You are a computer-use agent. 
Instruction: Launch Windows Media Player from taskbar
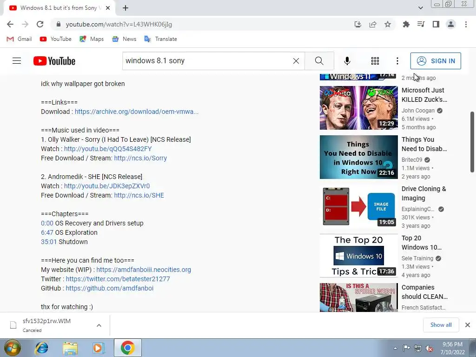click(x=99, y=348)
